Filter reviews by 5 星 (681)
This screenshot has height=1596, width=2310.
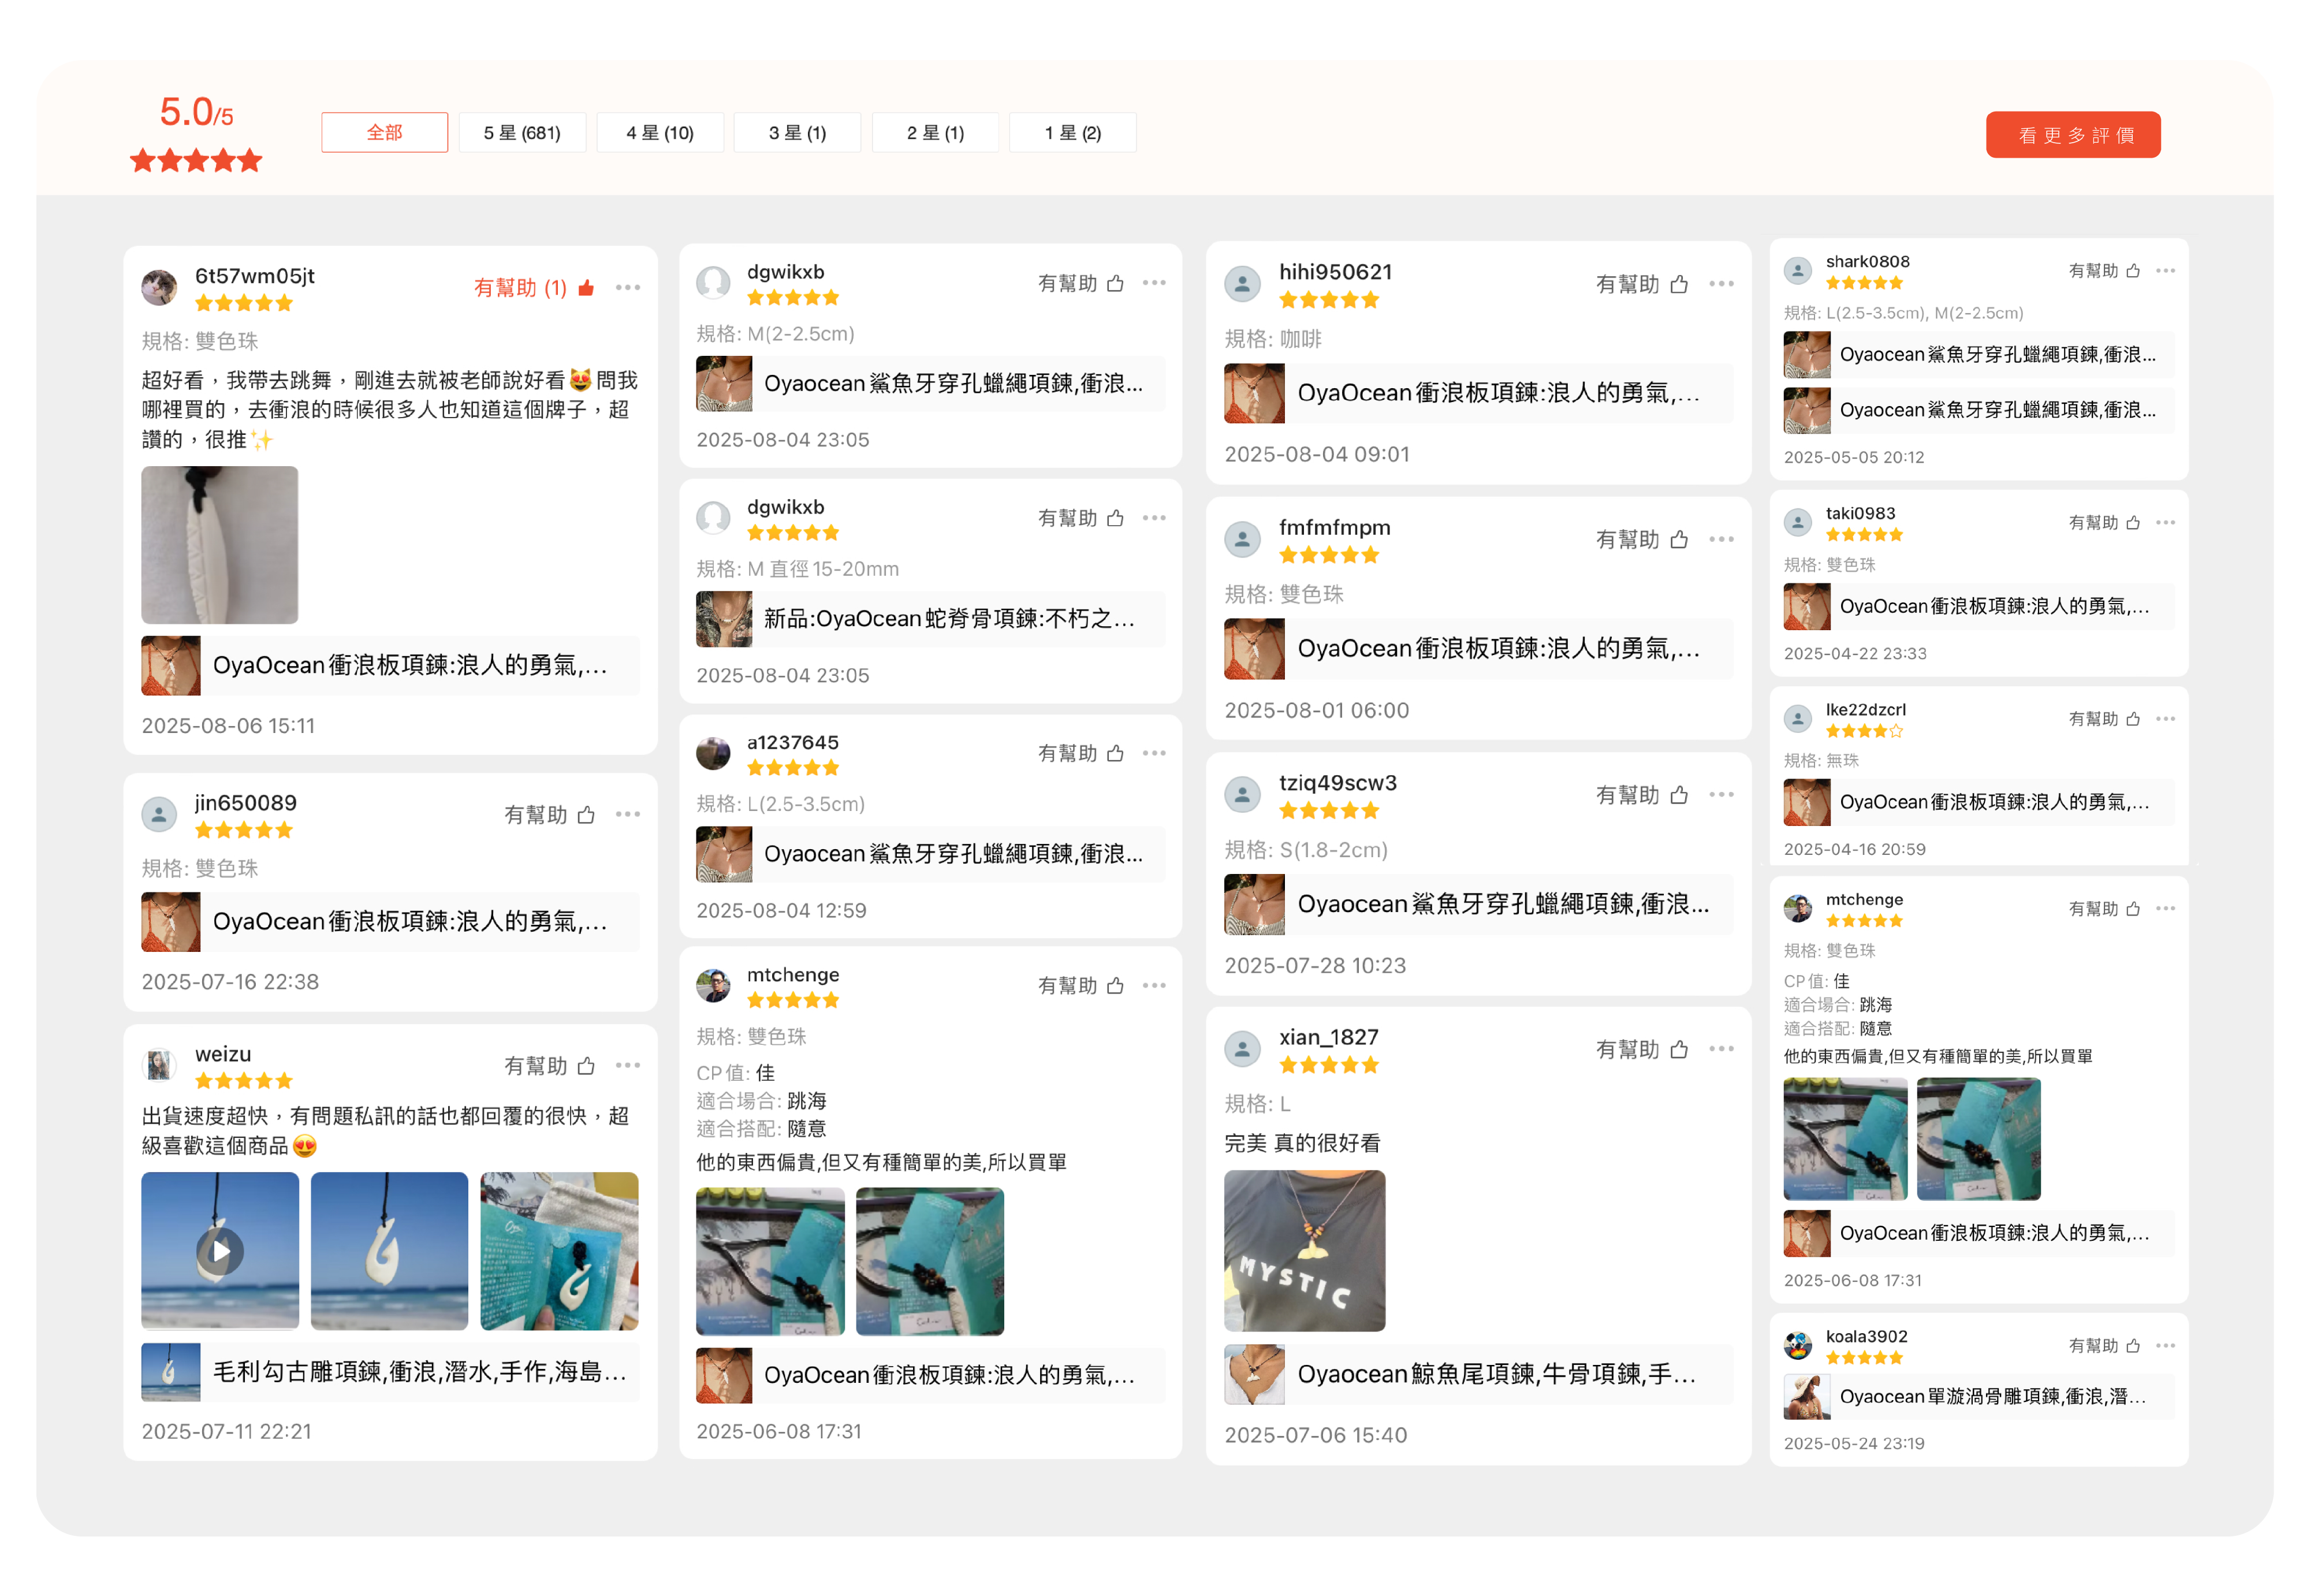coord(522,133)
